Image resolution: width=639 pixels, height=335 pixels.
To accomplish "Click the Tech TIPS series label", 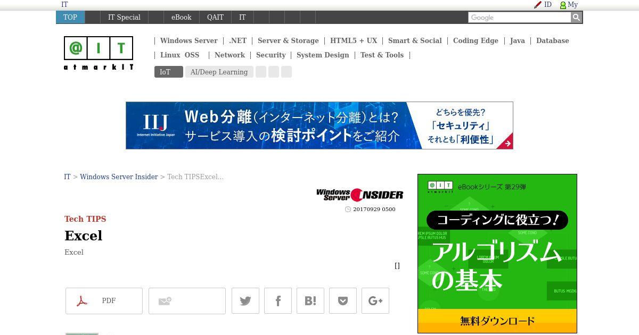I will (85, 219).
